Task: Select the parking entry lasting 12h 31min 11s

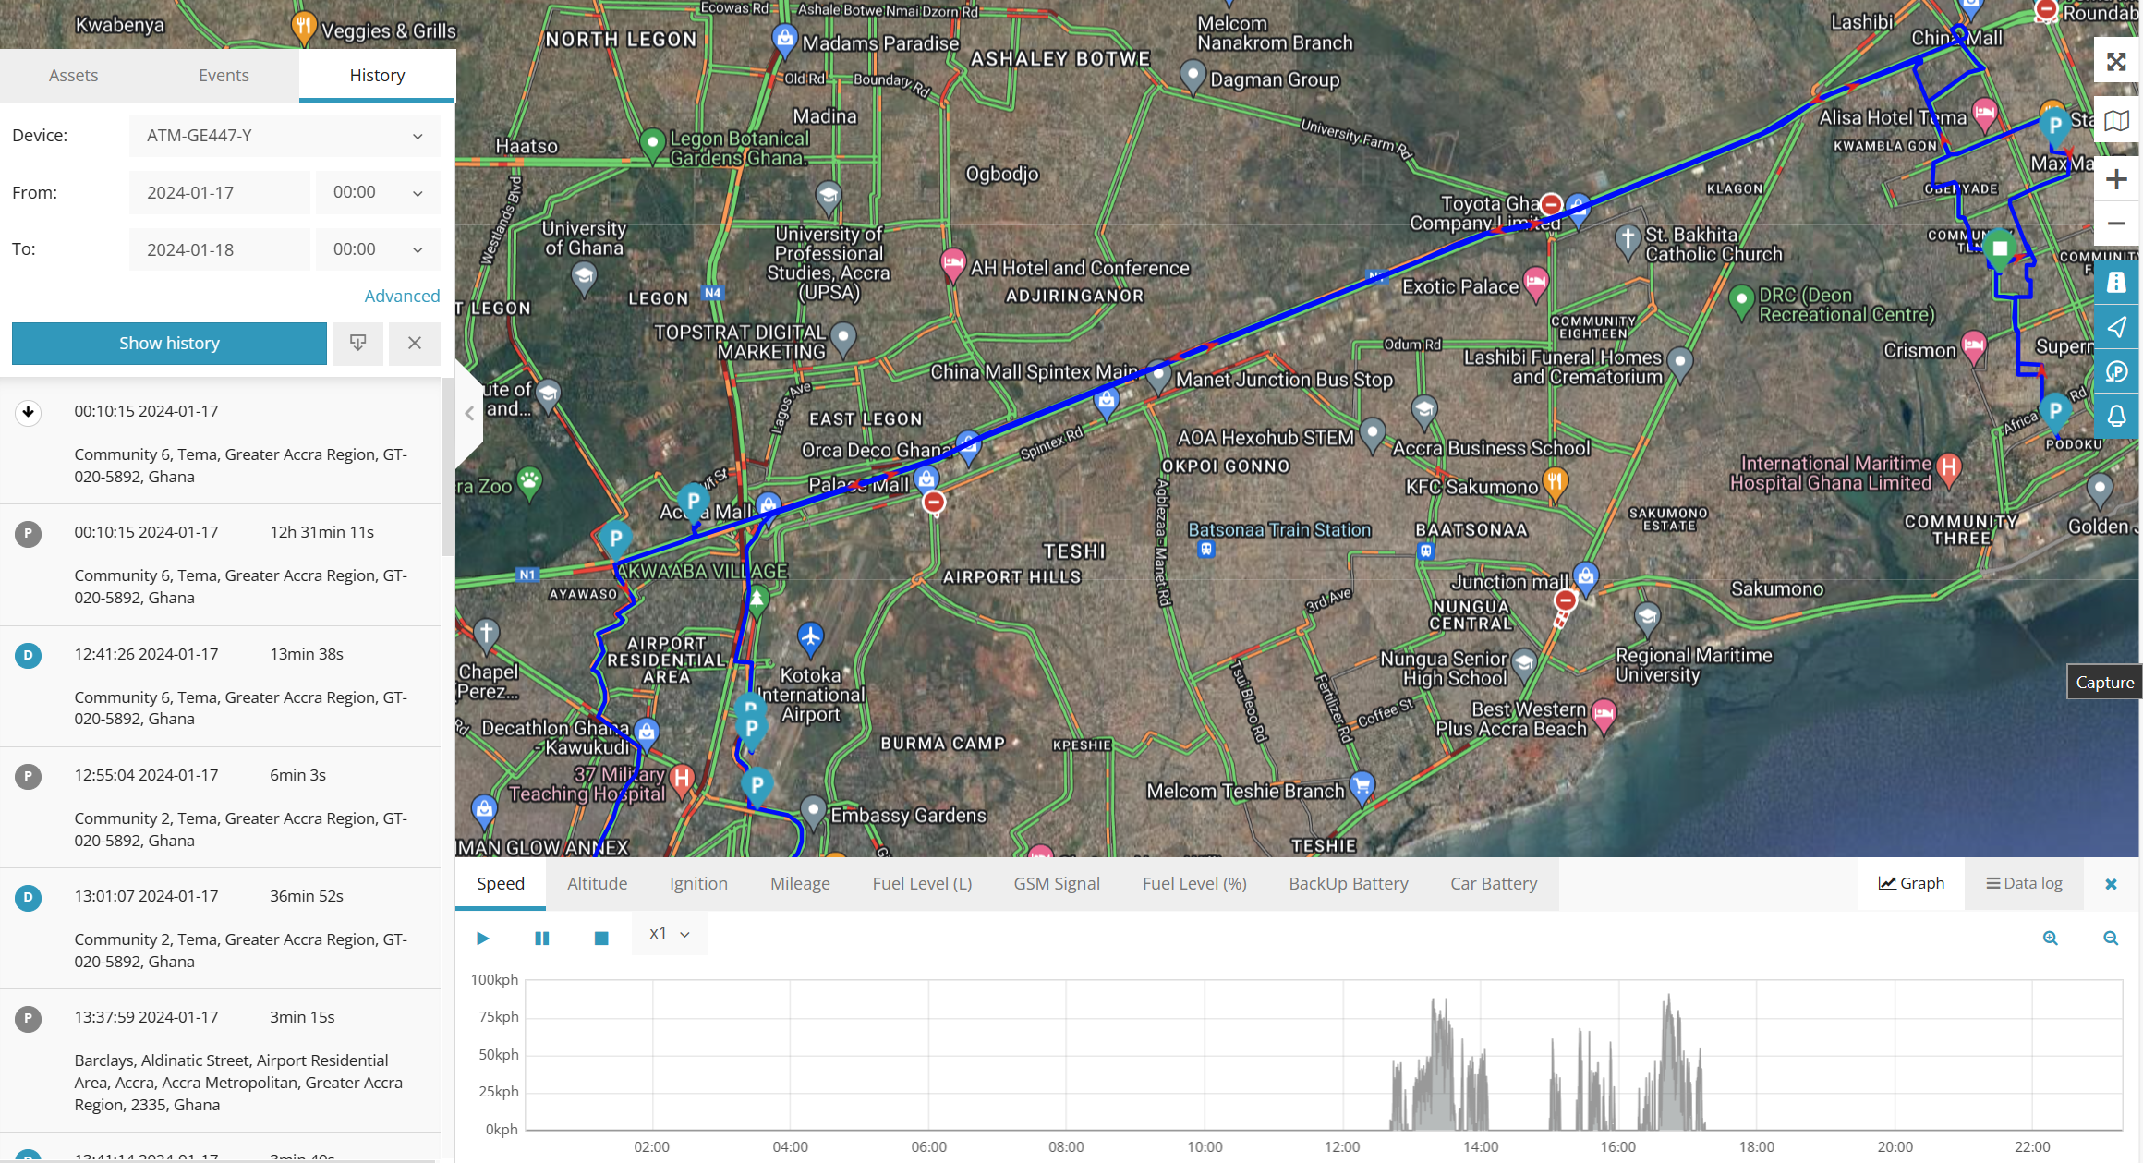Action: pyautogui.click(x=220, y=564)
